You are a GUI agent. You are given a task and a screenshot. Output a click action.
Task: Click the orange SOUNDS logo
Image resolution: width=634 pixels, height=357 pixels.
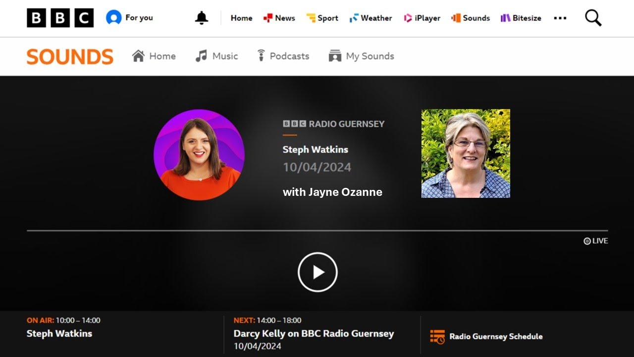[70, 57]
